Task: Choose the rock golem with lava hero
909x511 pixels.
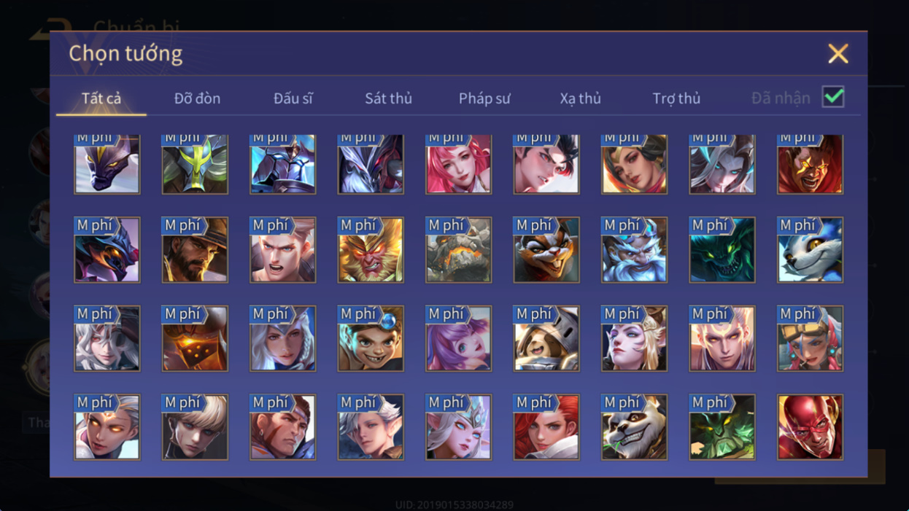Action: tap(458, 250)
